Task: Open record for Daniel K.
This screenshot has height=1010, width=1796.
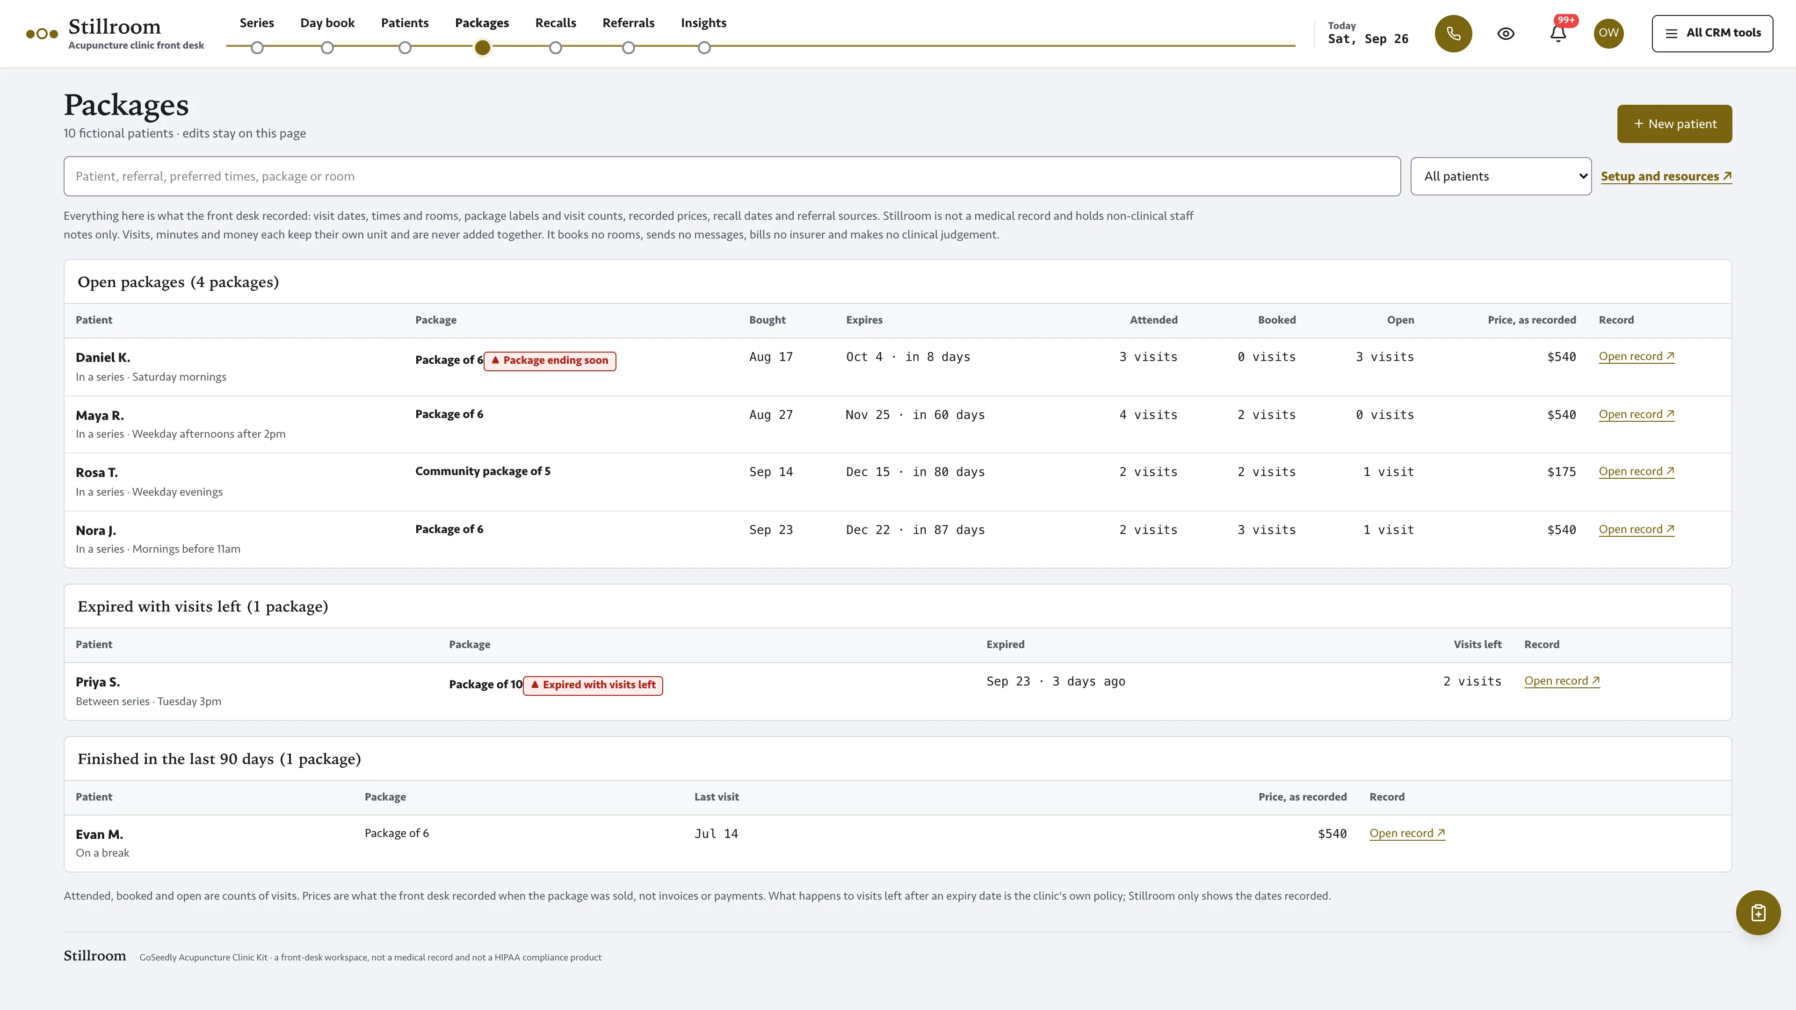Action: [1637, 356]
